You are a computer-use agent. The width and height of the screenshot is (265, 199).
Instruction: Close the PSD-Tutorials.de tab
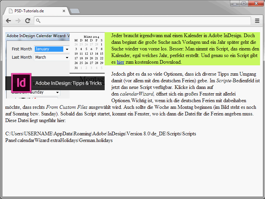pyautogui.click(x=64, y=11)
